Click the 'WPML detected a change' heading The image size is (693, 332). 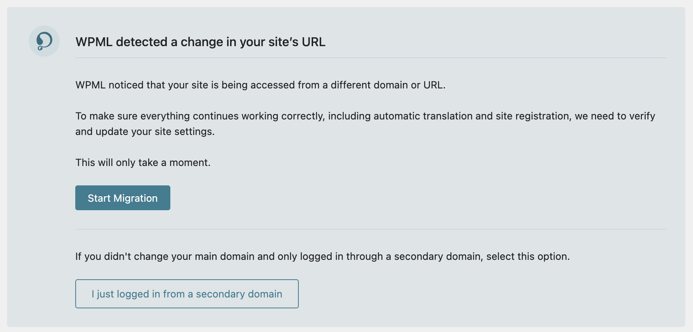(200, 42)
